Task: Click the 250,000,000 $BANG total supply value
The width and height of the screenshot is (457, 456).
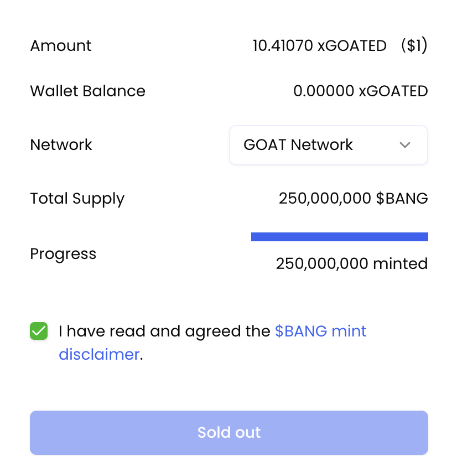Action: [353, 199]
